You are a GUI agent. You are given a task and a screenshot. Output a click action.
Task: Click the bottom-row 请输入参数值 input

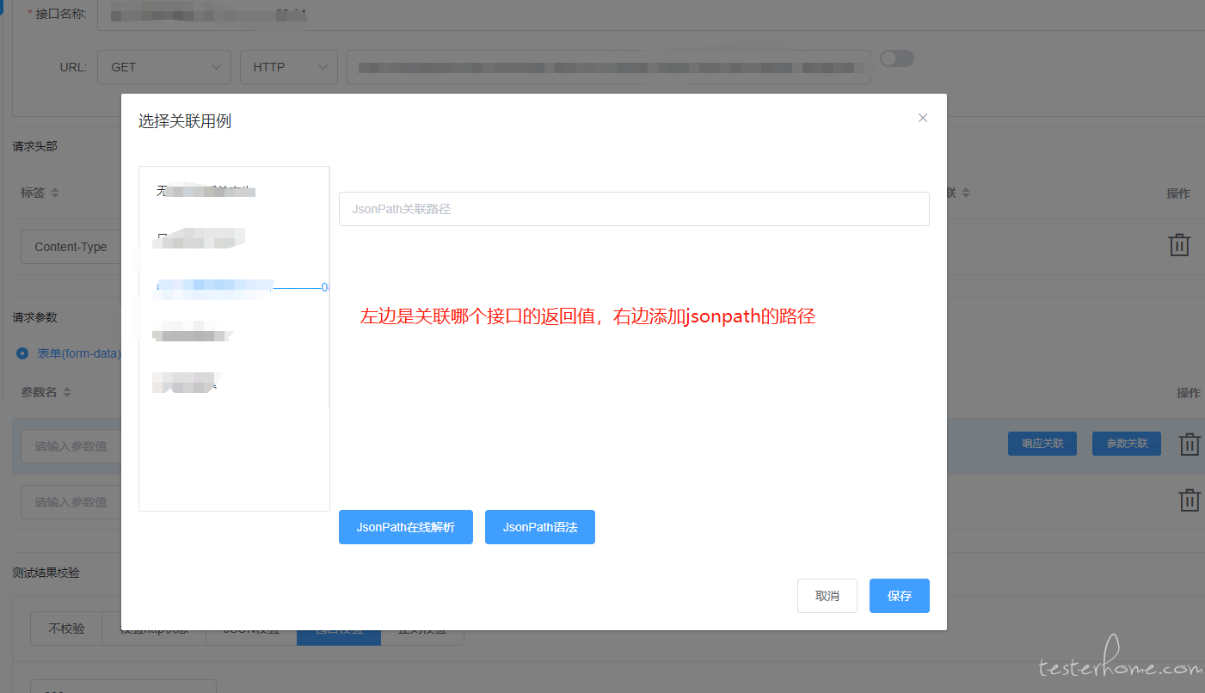click(x=71, y=502)
